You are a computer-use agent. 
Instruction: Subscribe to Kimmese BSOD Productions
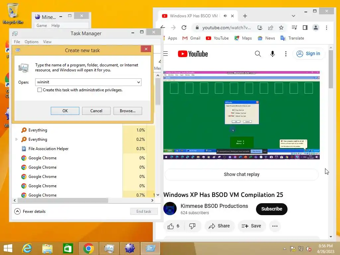point(272,209)
